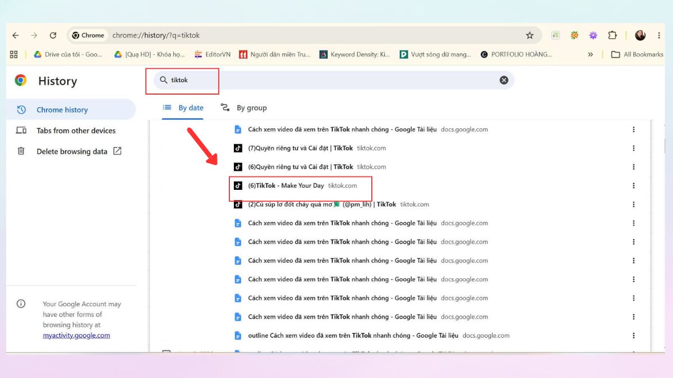Click the external link icon beside Delete browsing data

[117, 151]
